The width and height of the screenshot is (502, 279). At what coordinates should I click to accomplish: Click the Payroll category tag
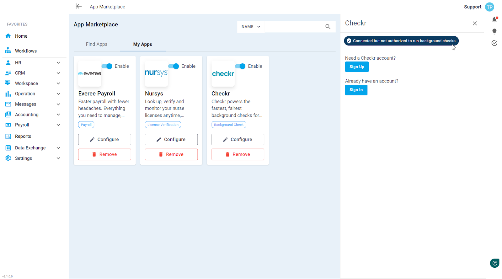click(86, 125)
